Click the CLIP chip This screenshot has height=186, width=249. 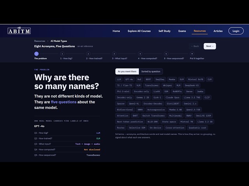click(207, 97)
